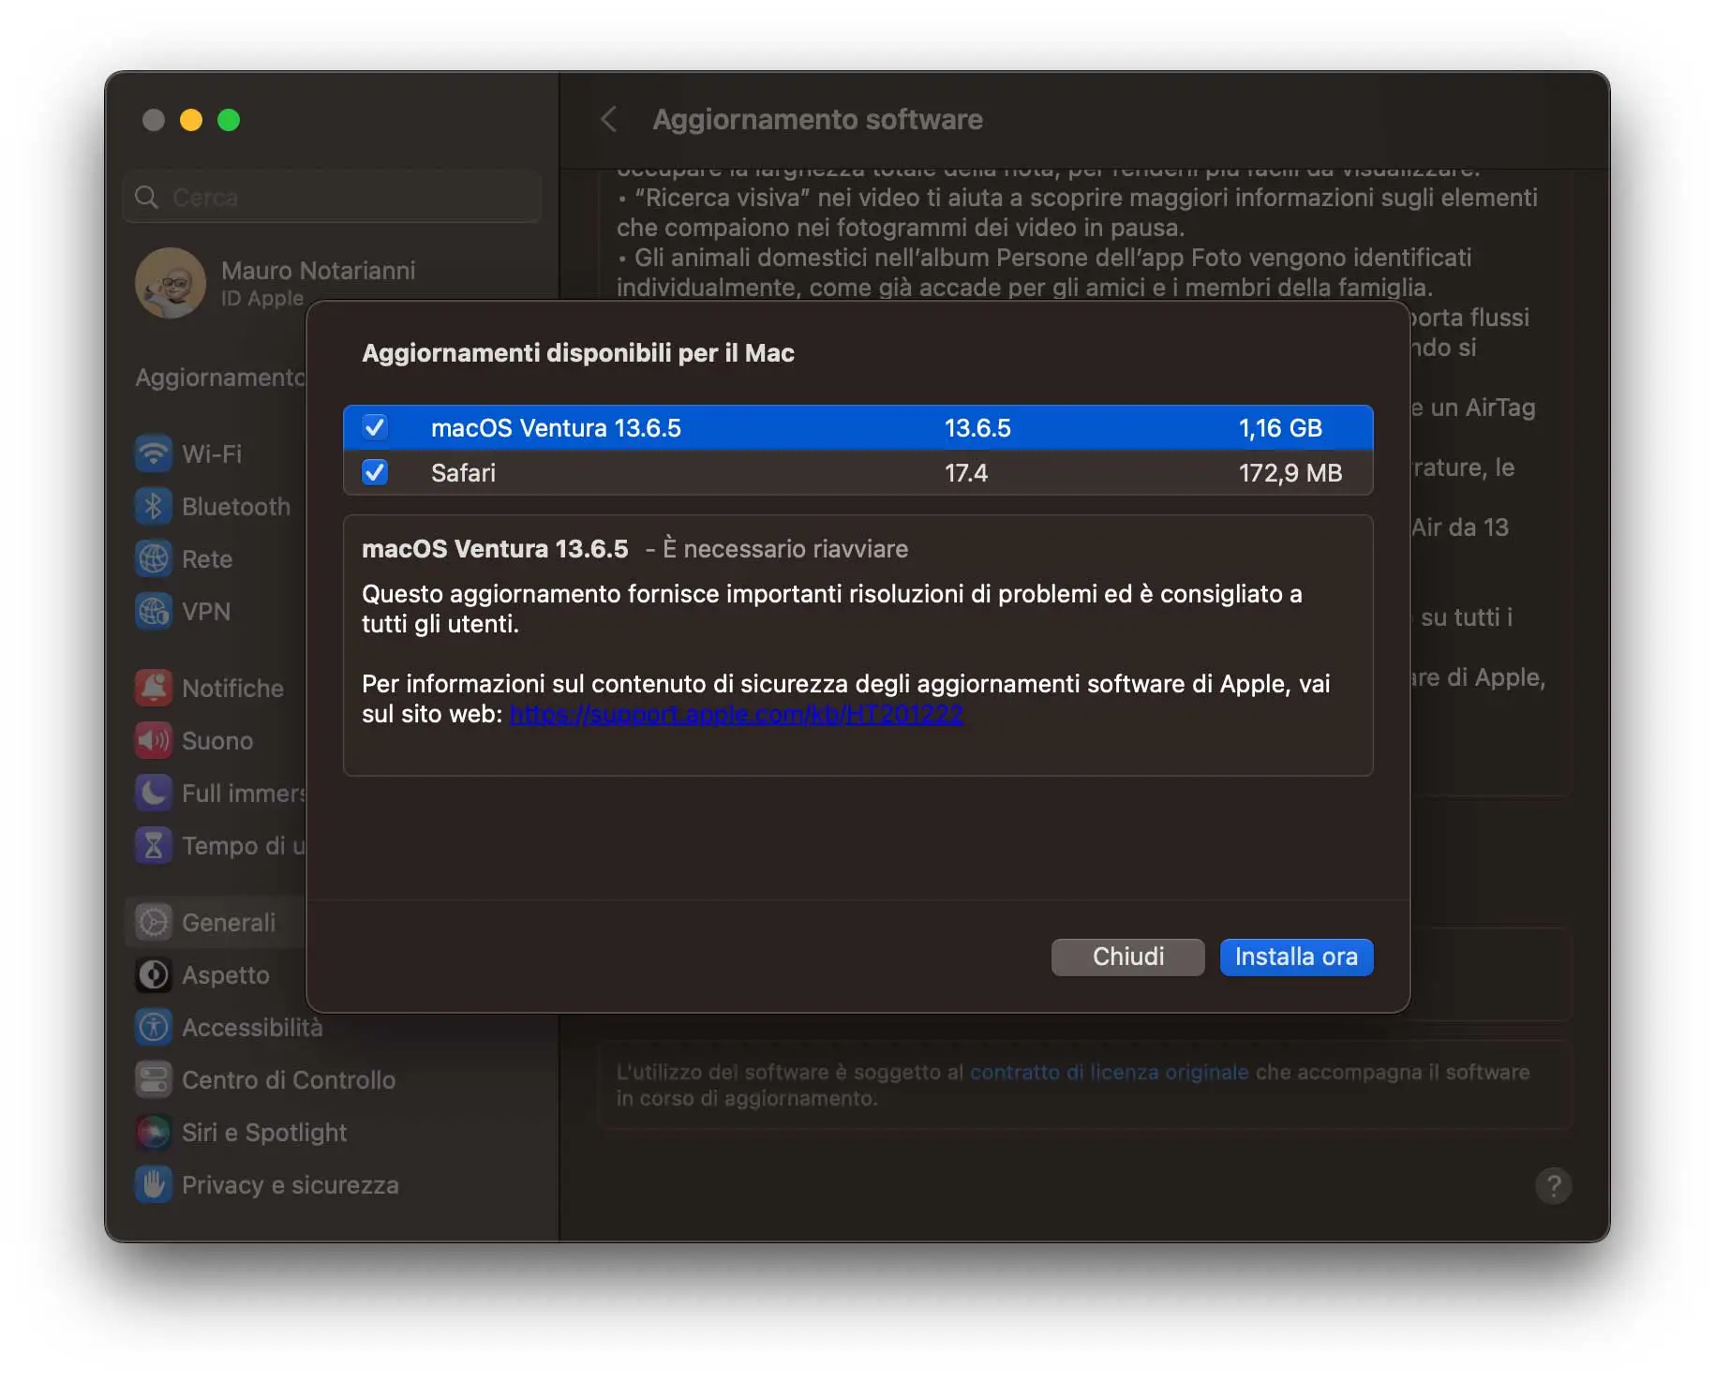Image resolution: width=1715 pixels, height=1381 pixels.
Task: Open Centro di Controllo settings
Action: pyautogui.click(x=266, y=1079)
